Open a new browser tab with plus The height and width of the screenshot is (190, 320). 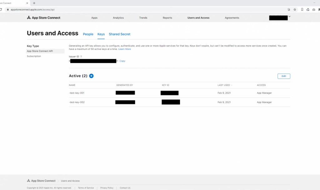34,3
